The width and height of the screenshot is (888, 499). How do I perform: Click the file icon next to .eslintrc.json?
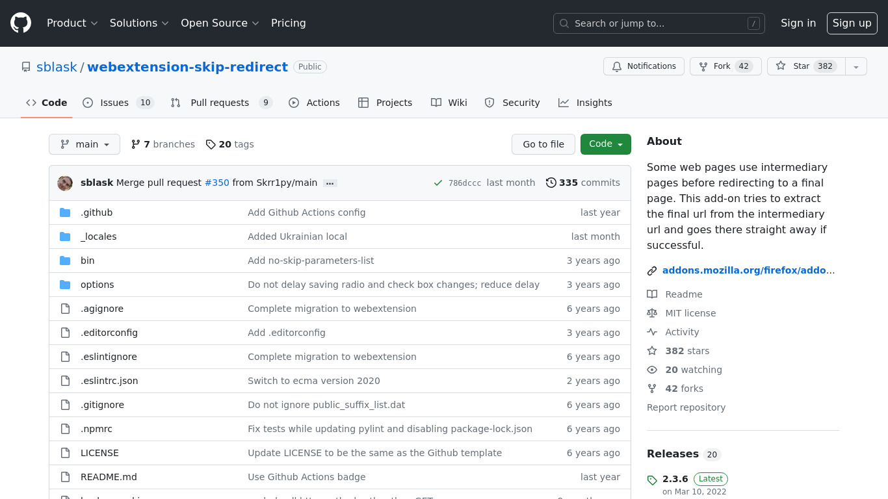[65, 381]
